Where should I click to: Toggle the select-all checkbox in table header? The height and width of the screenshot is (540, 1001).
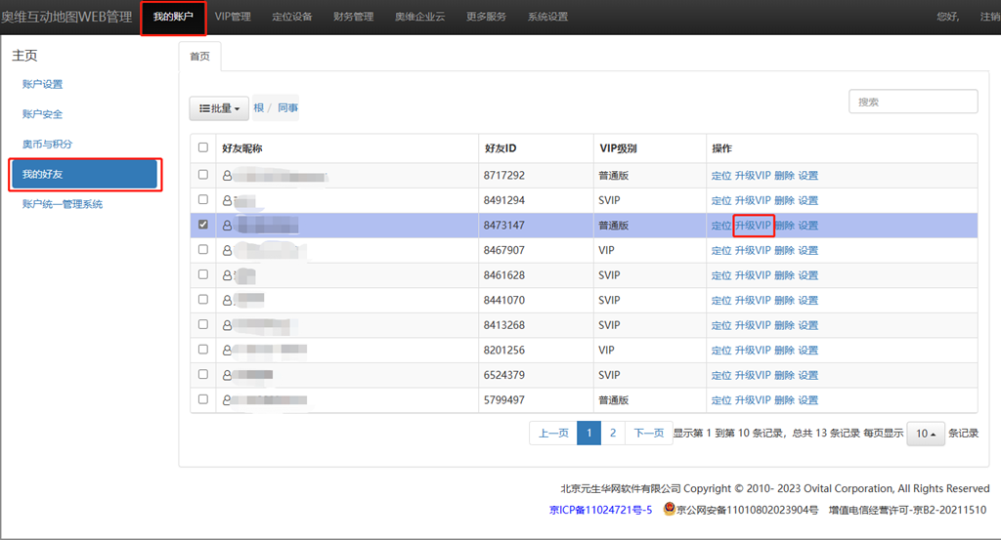[203, 148]
